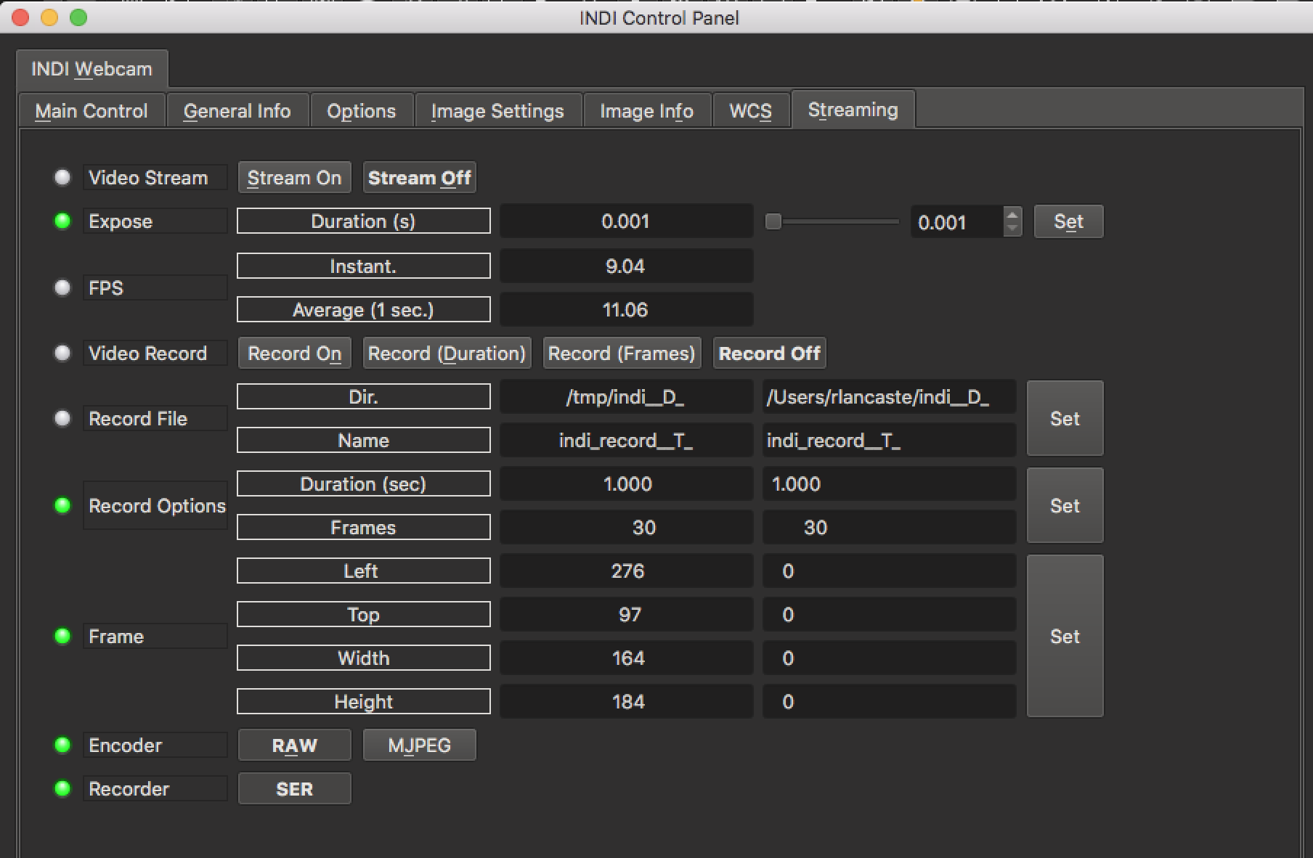Screen dimensions: 1313x858
Task: Choose Record (Duration) mode
Action: click(447, 354)
